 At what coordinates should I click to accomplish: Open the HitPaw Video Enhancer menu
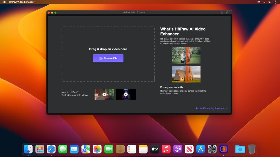22,2
